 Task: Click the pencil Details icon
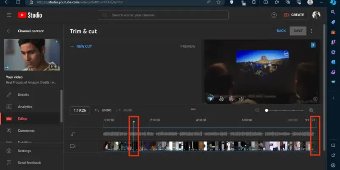9,95
